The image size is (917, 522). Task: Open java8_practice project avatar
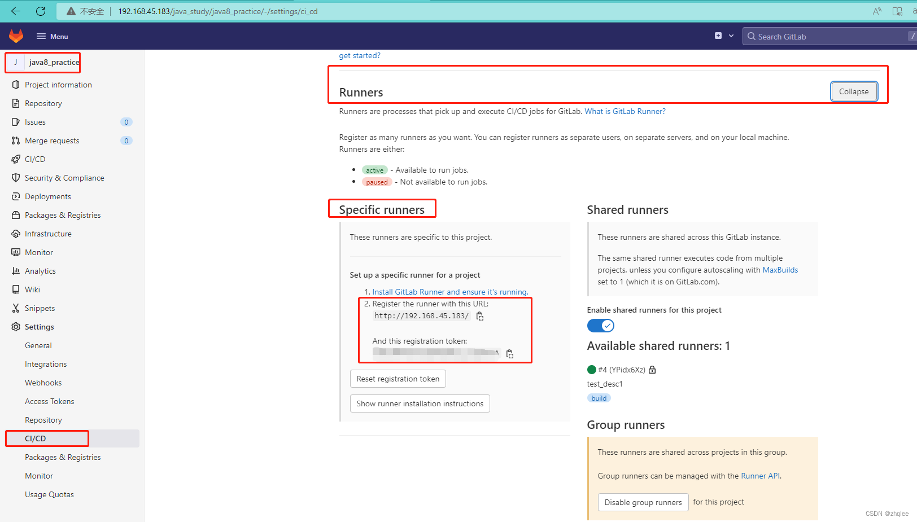[16, 62]
